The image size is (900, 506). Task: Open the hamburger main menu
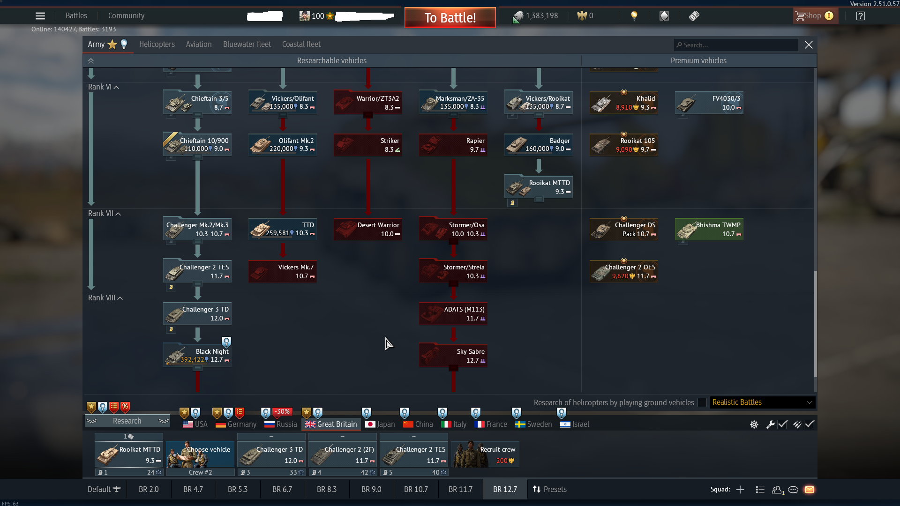(x=40, y=16)
